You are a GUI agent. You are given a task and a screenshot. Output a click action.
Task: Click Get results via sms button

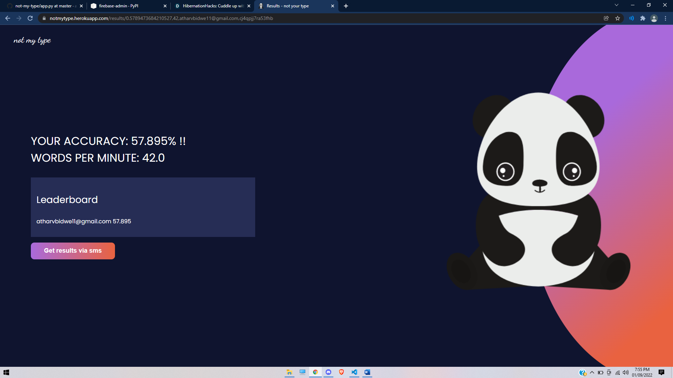point(73,251)
